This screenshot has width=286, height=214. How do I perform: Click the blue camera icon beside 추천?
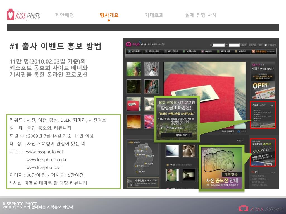(x=239, y=132)
